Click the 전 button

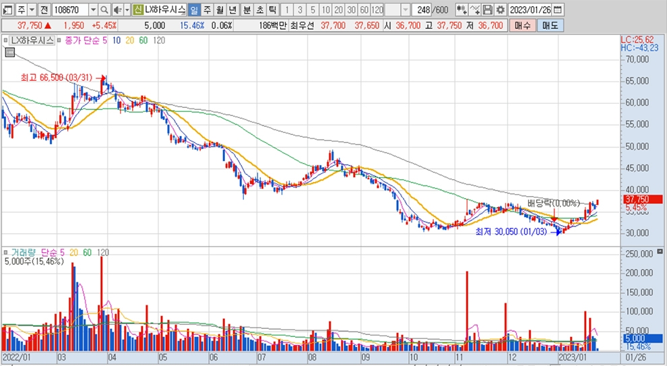tap(44, 9)
